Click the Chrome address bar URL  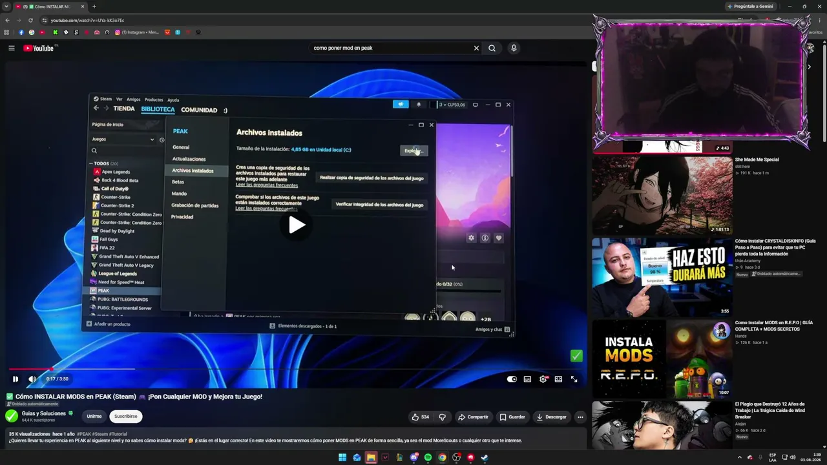point(88,20)
